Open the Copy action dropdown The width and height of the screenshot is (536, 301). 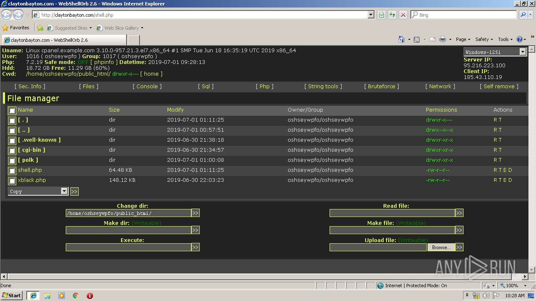click(x=38, y=191)
